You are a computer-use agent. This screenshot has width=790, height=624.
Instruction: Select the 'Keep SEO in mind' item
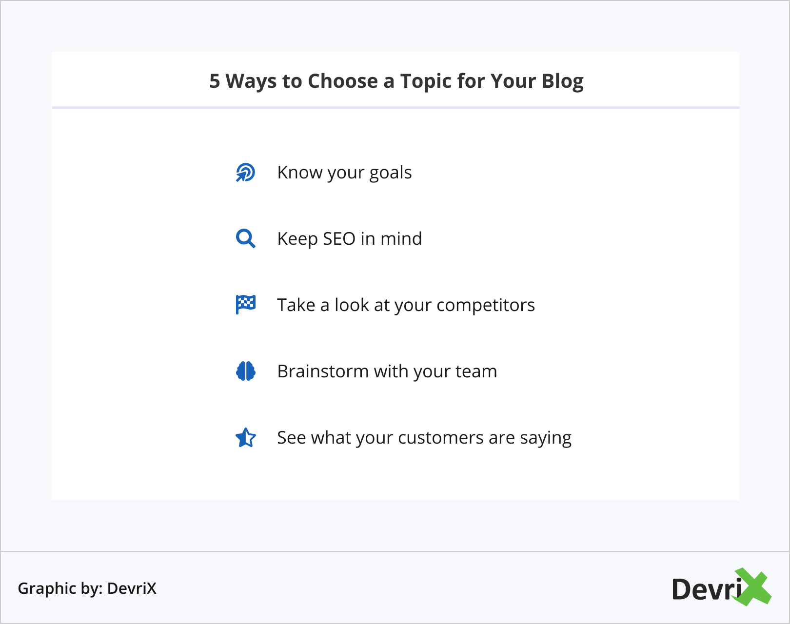(x=349, y=239)
